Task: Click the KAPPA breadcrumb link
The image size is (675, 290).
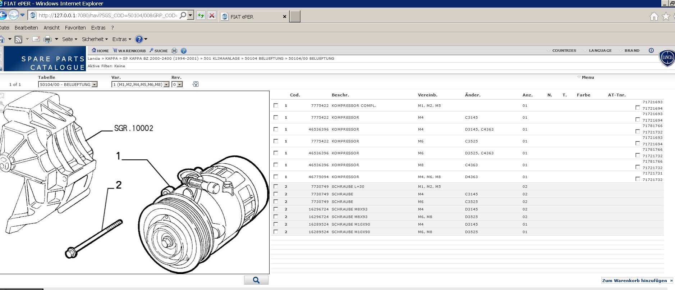Action: (111, 58)
